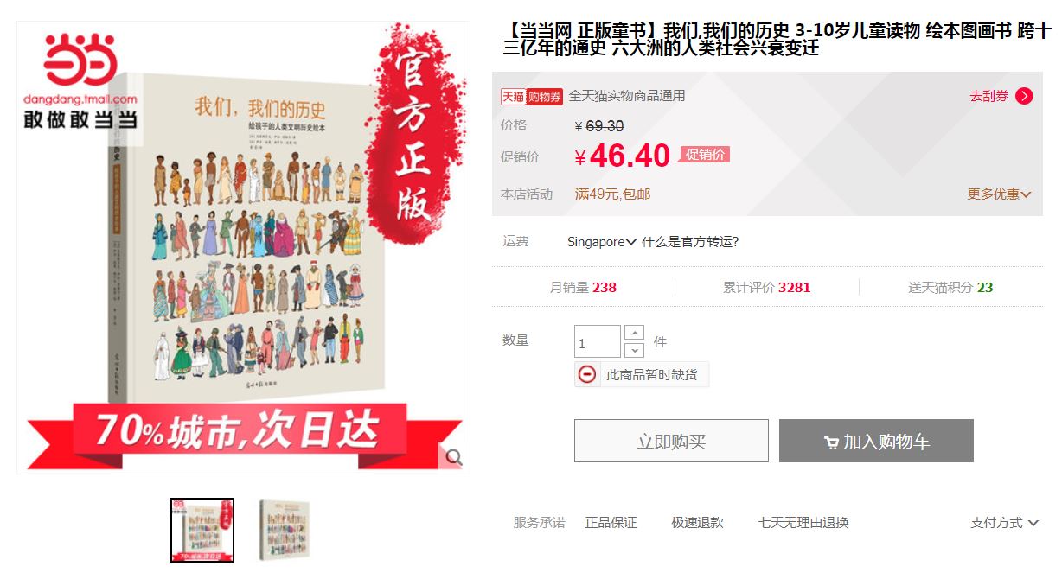The width and height of the screenshot is (1062, 579).
Task: Click the 立即购买 buy now button
Action: point(671,441)
